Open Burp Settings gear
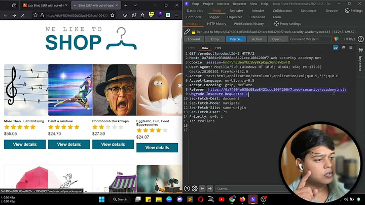Image resolution: width=365 pixels, height=205 pixels. tap(353, 11)
